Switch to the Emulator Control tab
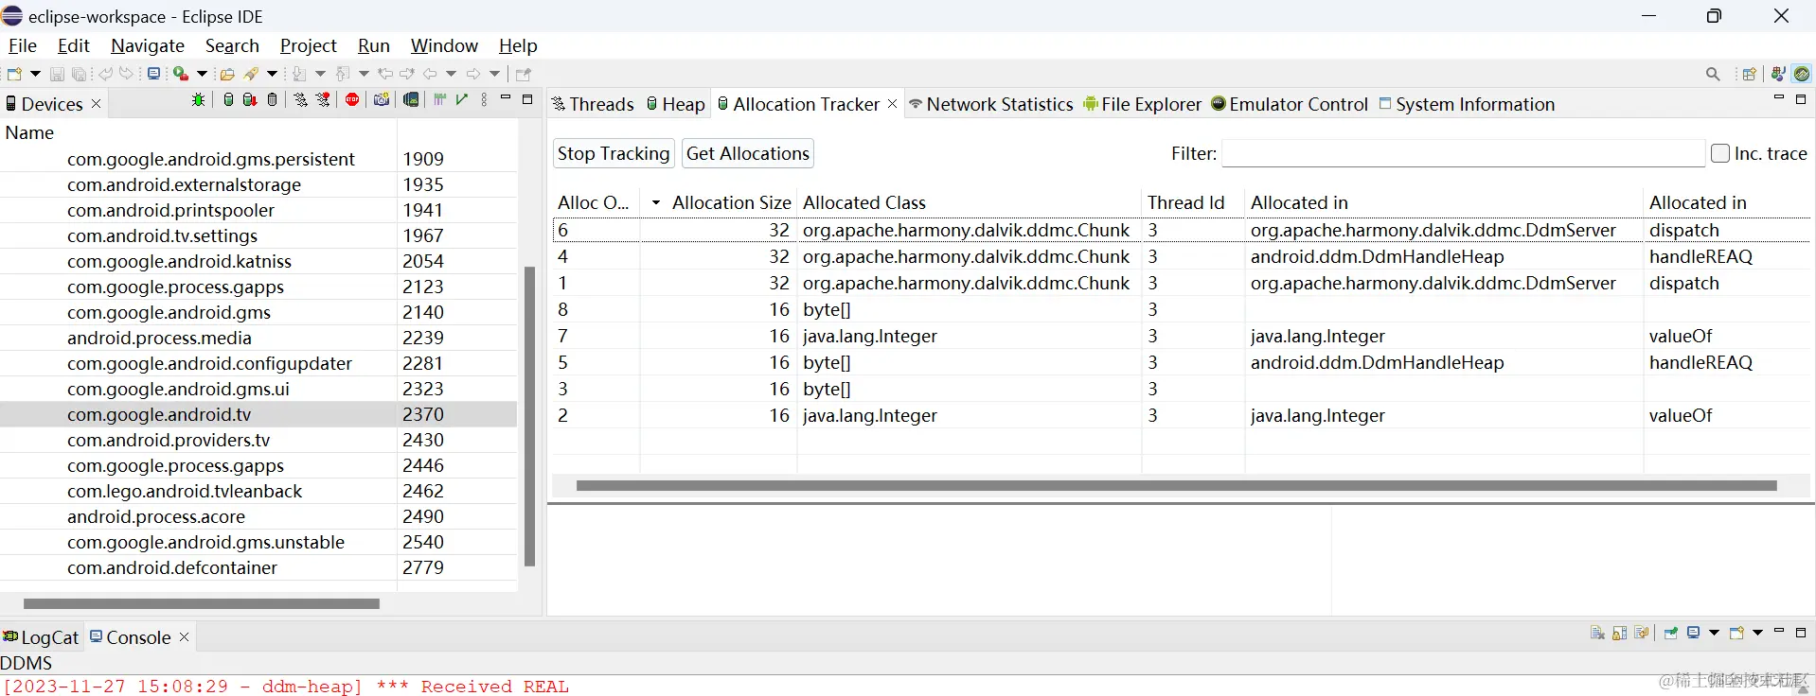The image size is (1816, 696). point(1290,104)
